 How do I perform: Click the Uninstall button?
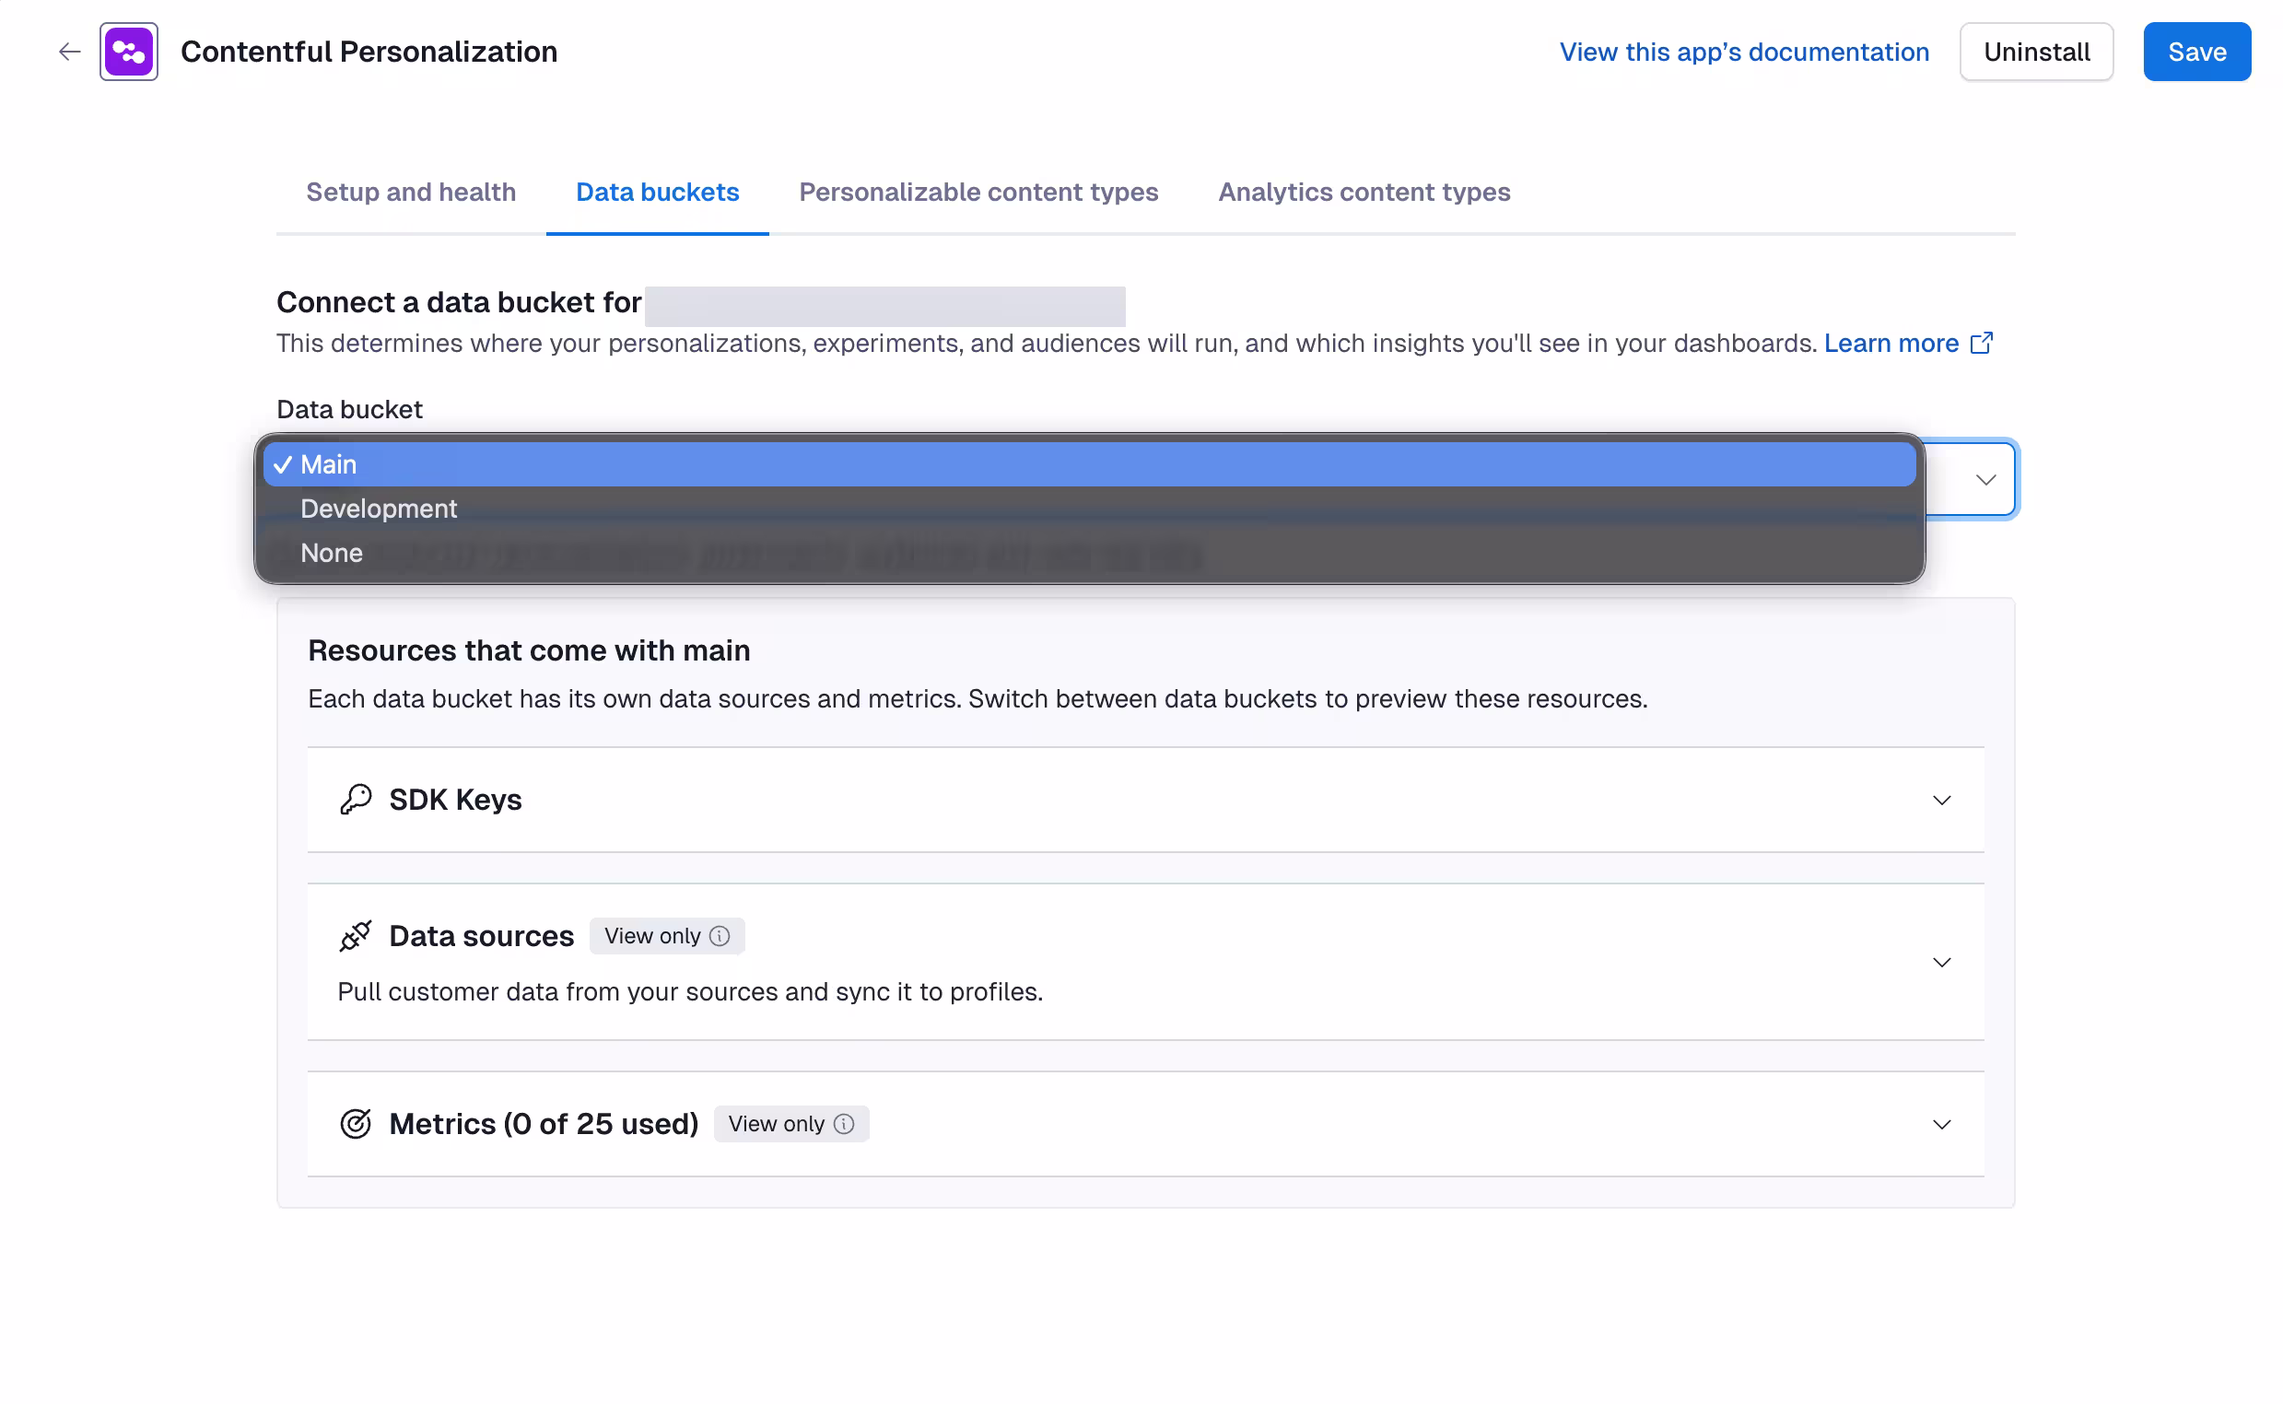[2036, 52]
